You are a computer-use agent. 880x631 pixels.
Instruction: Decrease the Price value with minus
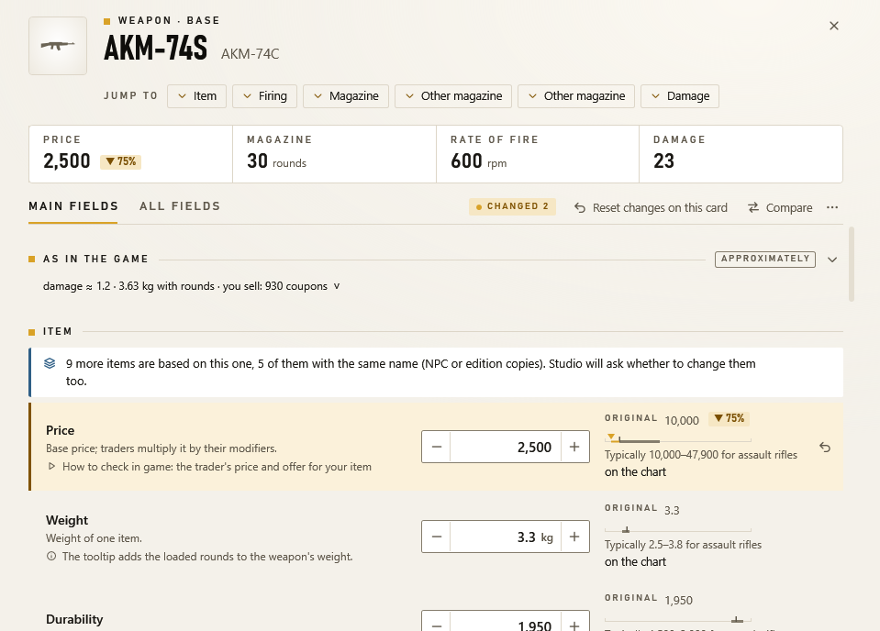(x=437, y=447)
